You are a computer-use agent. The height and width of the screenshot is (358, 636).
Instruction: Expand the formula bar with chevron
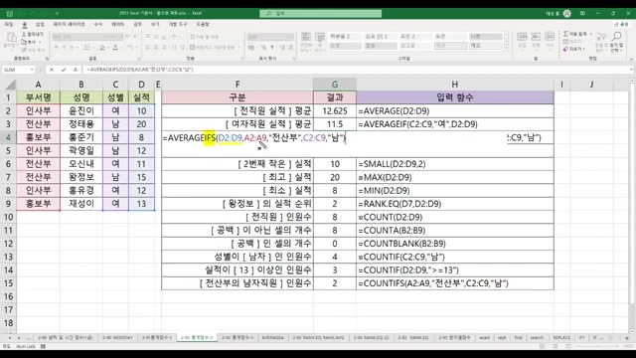click(x=632, y=70)
